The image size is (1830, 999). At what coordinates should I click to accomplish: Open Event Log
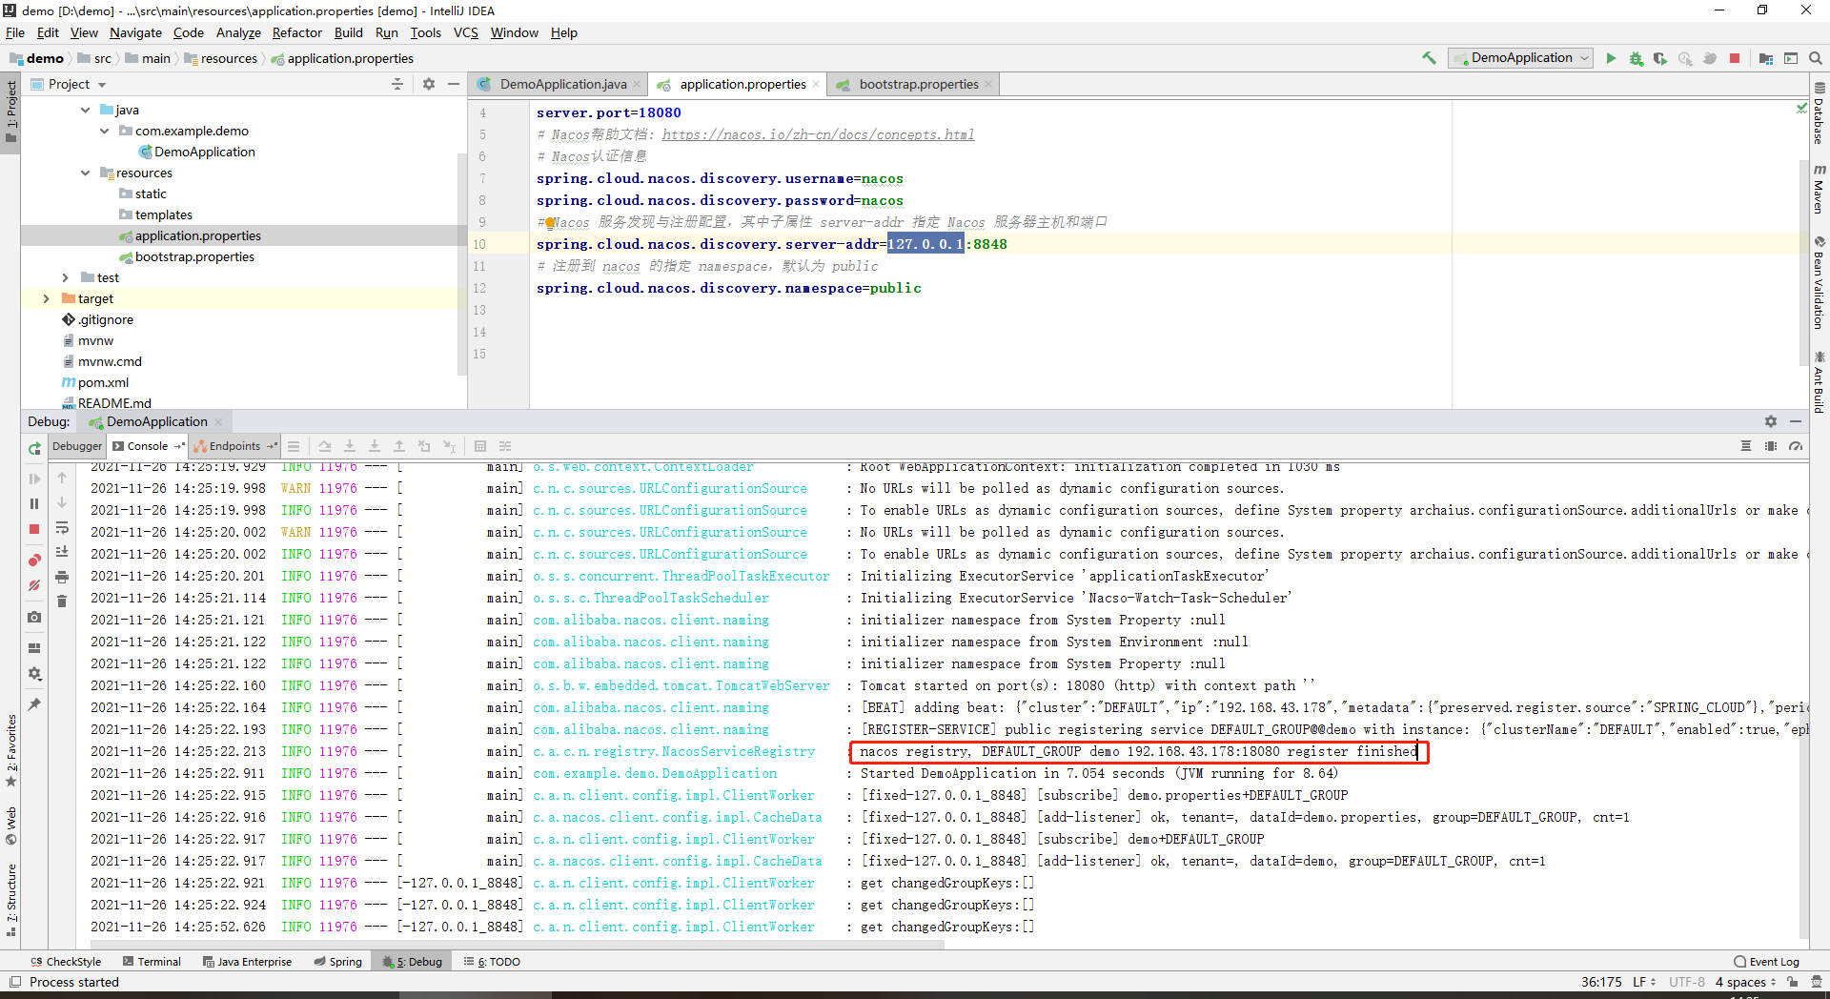1766,962
